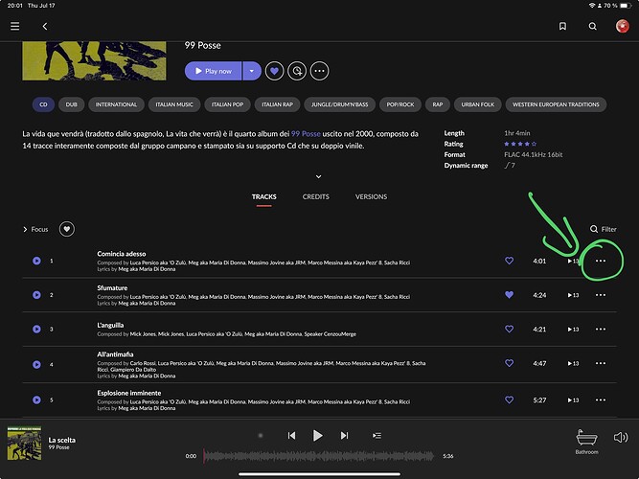The image size is (639, 479).
Task: Open the 99 Posse link in description
Action: tap(306, 134)
